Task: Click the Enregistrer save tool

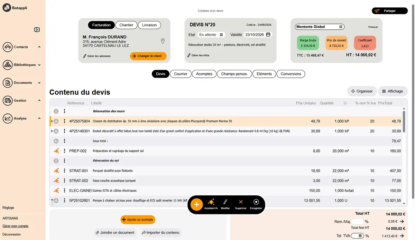Action: click(256, 204)
